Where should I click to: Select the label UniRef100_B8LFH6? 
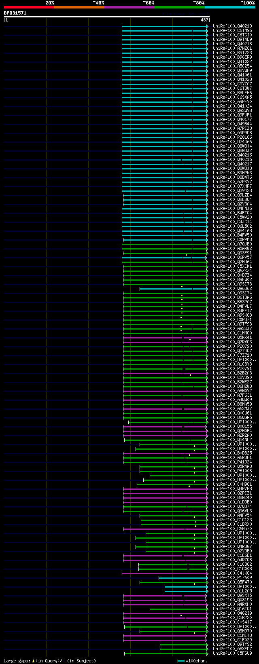(x=232, y=93)
